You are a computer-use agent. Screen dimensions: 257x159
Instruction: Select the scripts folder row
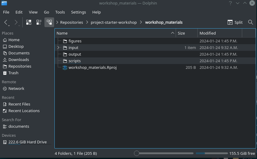74,61
